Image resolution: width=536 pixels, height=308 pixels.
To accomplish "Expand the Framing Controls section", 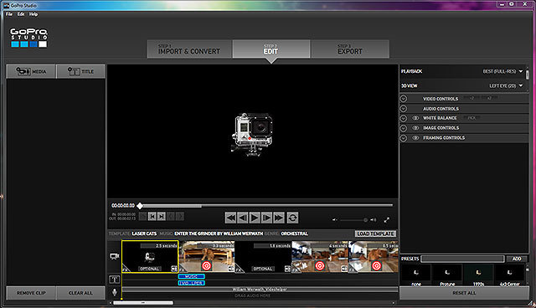I will pos(404,138).
